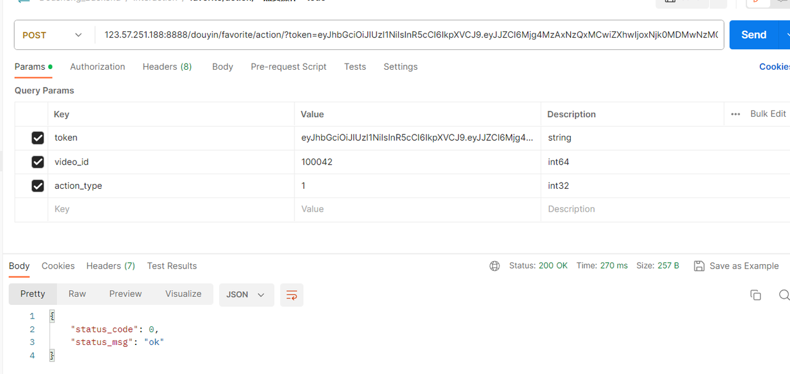Select the response Body tab

[19, 266]
